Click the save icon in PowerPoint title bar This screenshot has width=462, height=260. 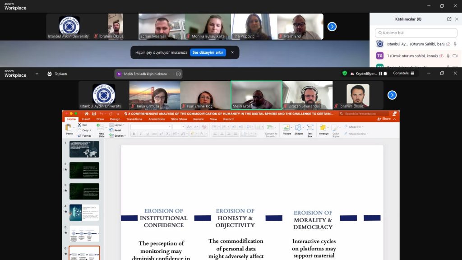coord(94,113)
